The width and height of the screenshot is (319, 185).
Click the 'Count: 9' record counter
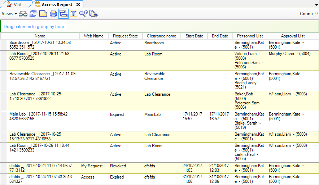pos(309,14)
